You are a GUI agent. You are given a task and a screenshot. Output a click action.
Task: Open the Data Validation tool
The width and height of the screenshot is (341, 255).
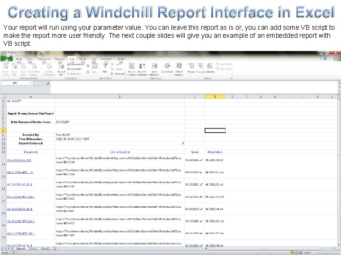coord(154,69)
